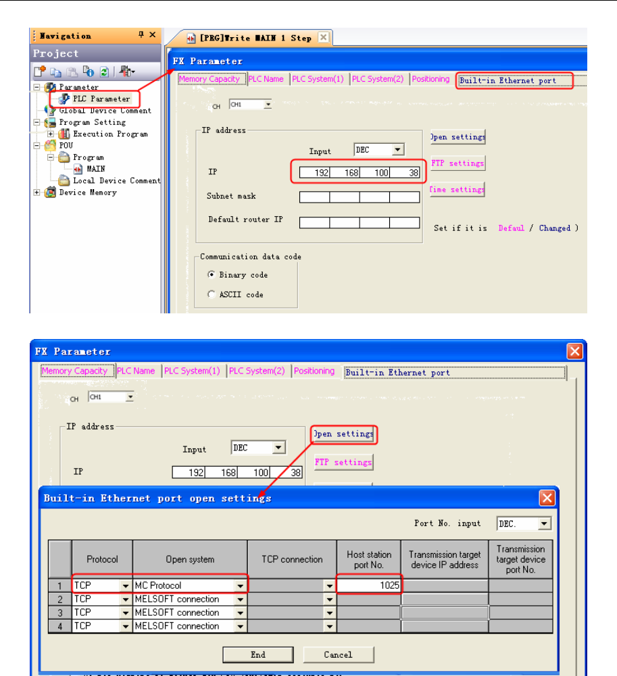Click the first Default router IP field
This screenshot has width=617, height=676.
[314, 222]
